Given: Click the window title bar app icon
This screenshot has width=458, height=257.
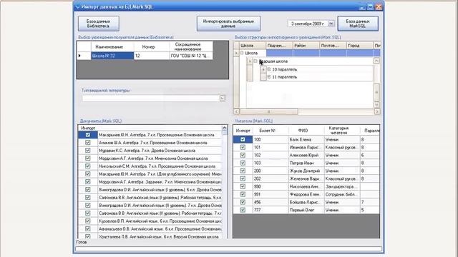Looking at the screenshot, I should pyautogui.click(x=77, y=6).
